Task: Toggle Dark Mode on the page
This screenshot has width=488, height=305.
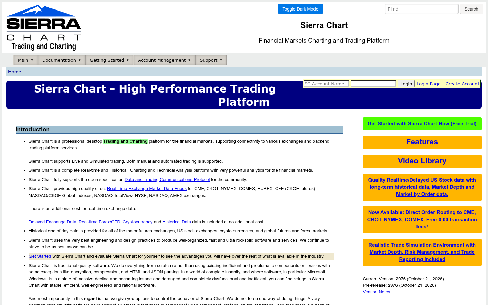Action: 300,9
